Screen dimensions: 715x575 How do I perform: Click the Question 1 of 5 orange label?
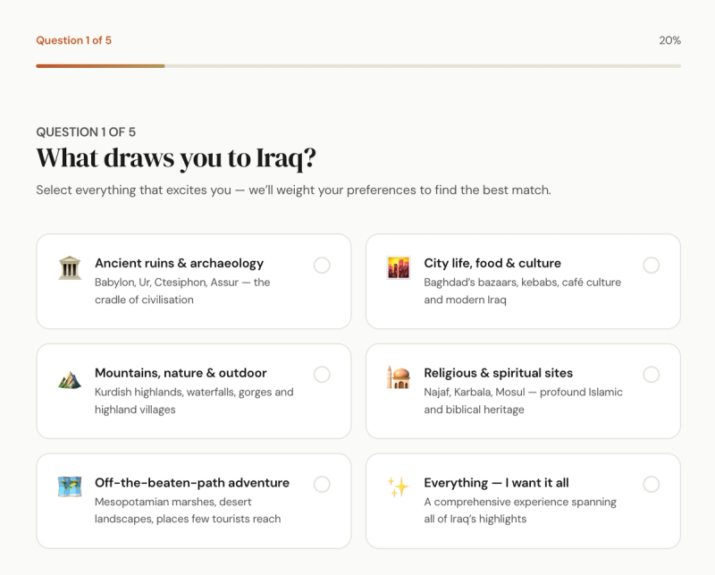click(73, 40)
